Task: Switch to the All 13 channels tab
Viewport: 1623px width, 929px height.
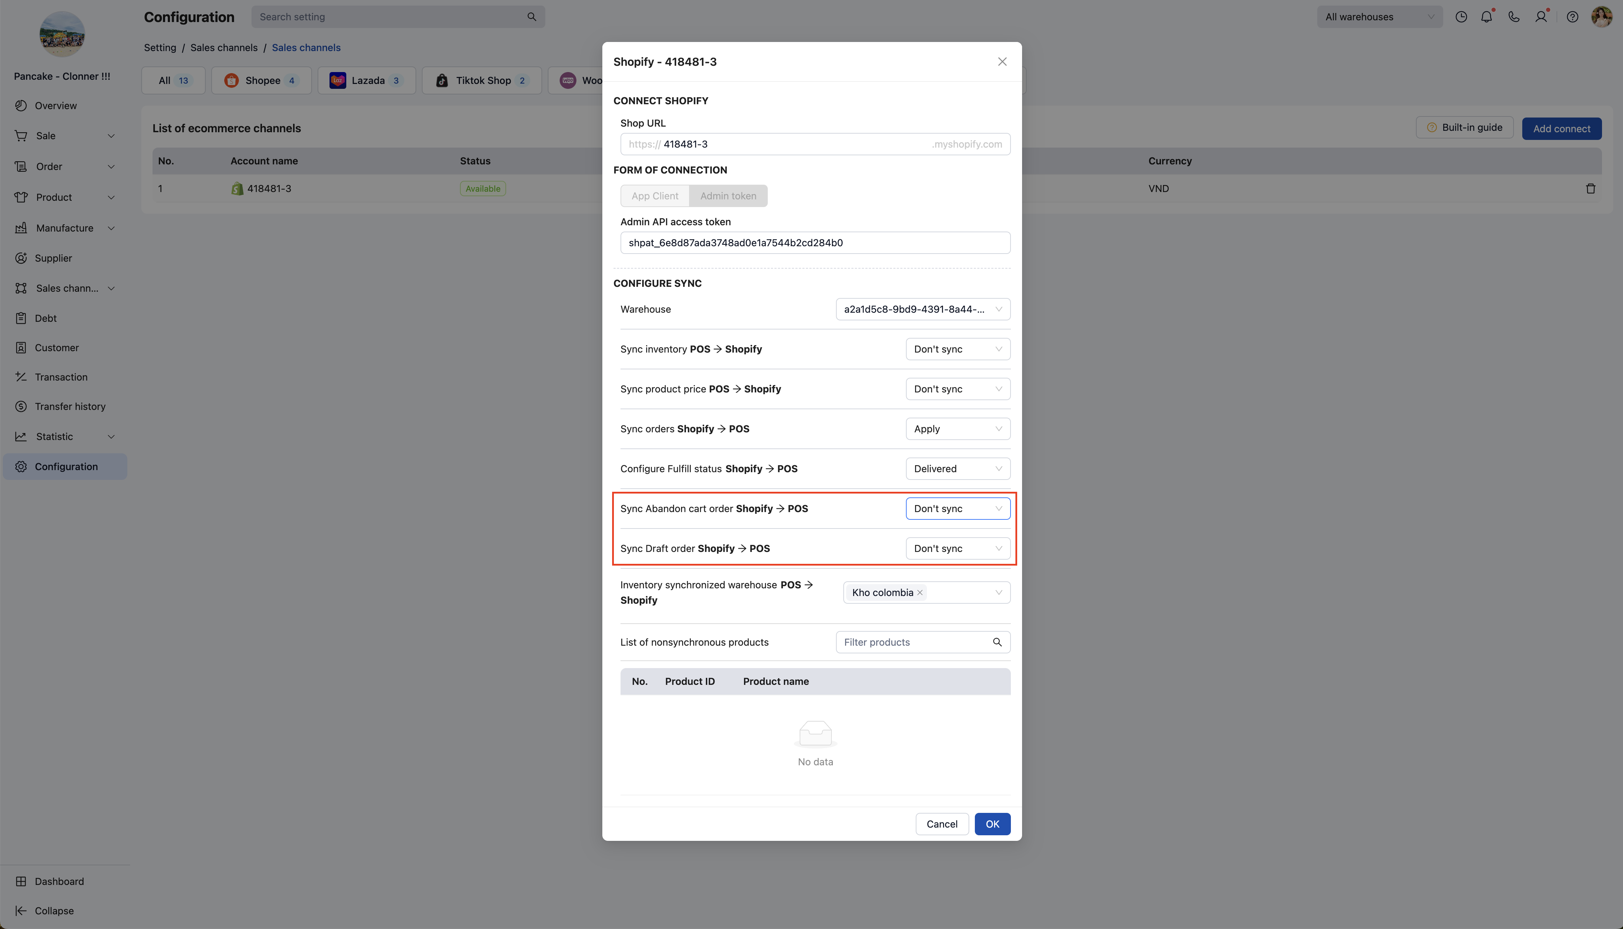Action: (x=173, y=80)
